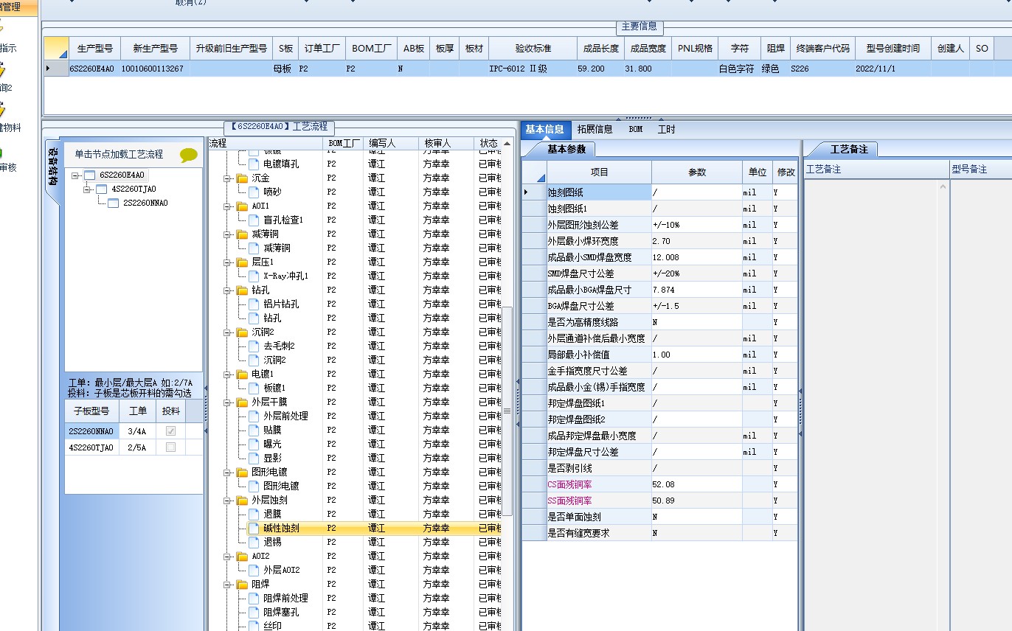
Task: Click the document icon of X-Ray冲孔1
Action: (x=254, y=276)
